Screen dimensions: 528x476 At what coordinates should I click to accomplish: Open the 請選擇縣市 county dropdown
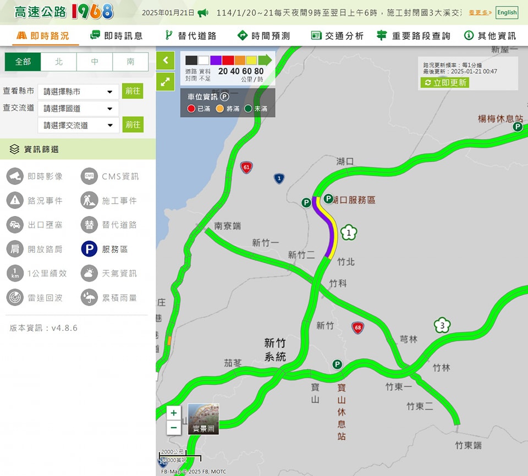click(78, 91)
